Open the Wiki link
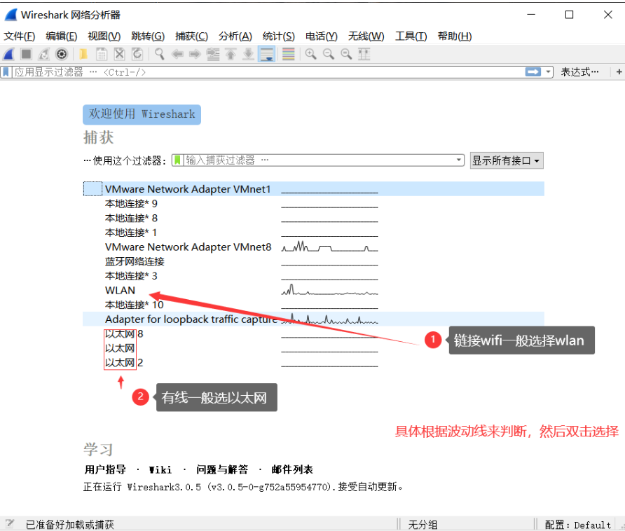Screen dimensions: 625x531 160,469
